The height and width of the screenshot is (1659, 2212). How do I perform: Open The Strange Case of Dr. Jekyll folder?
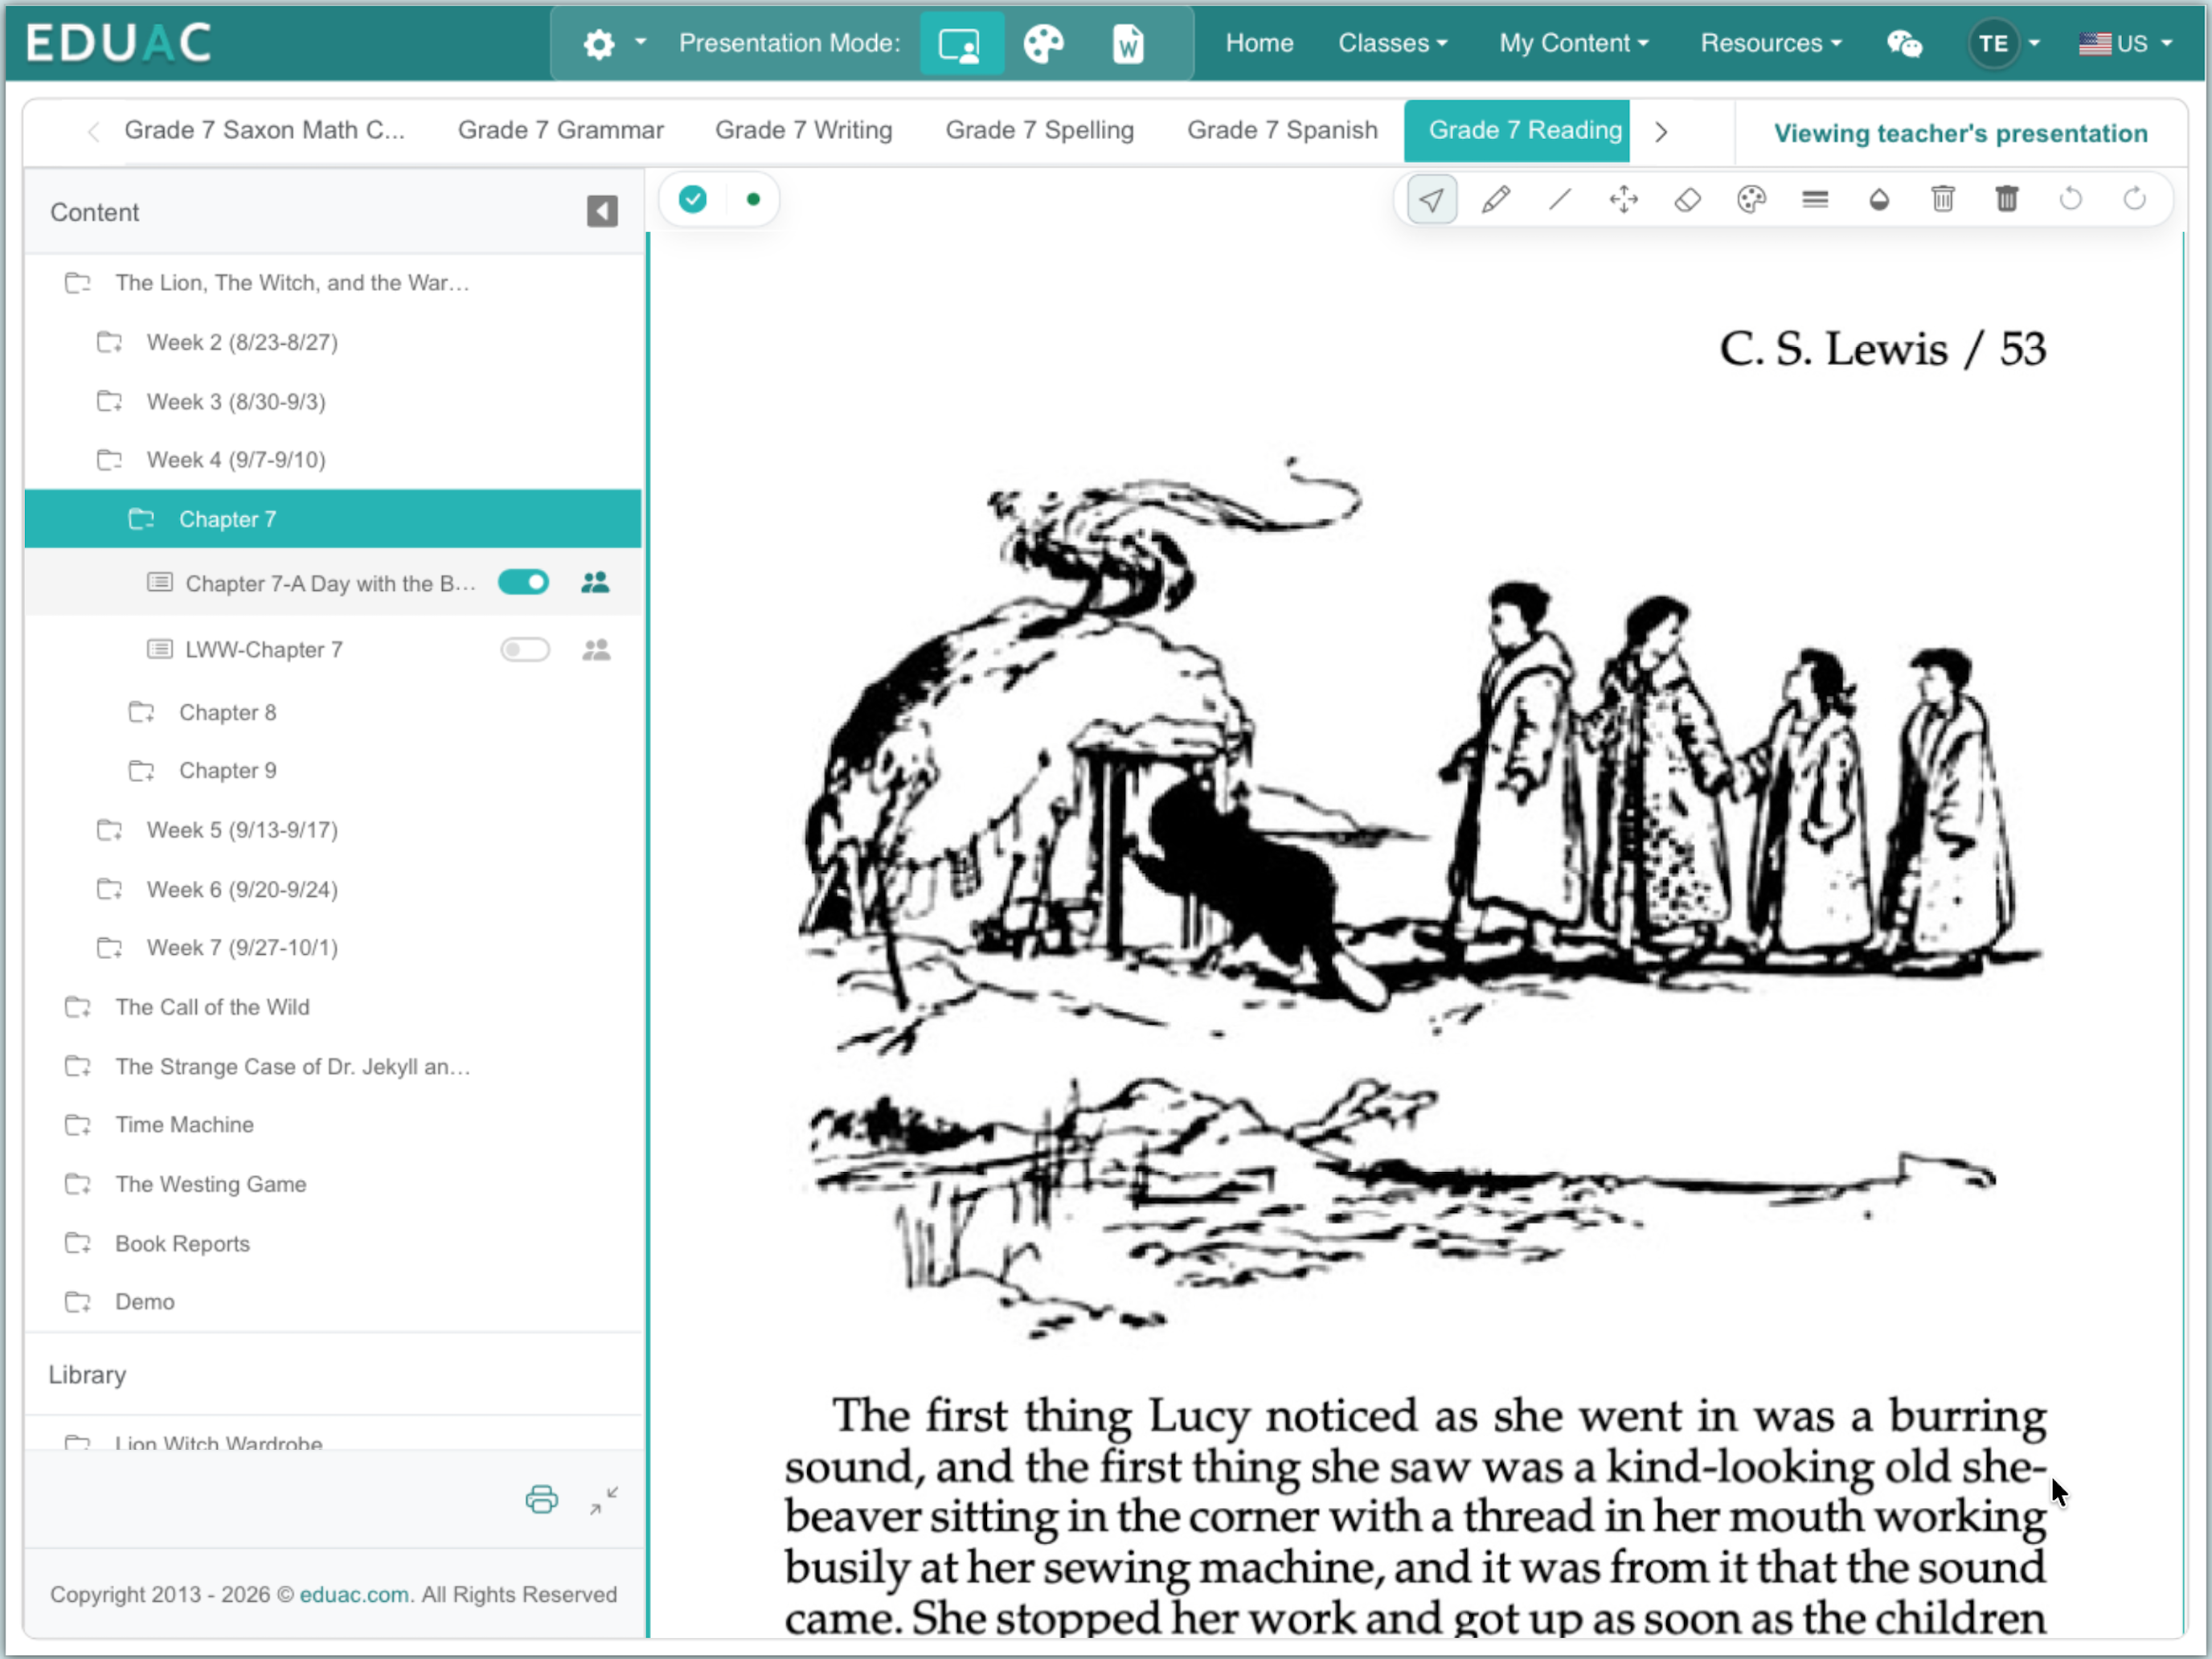click(x=292, y=1066)
